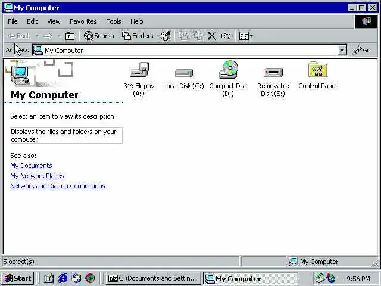Follow the My Documents link
Image resolution: width=381 pixels, height=286 pixels.
(31, 166)
